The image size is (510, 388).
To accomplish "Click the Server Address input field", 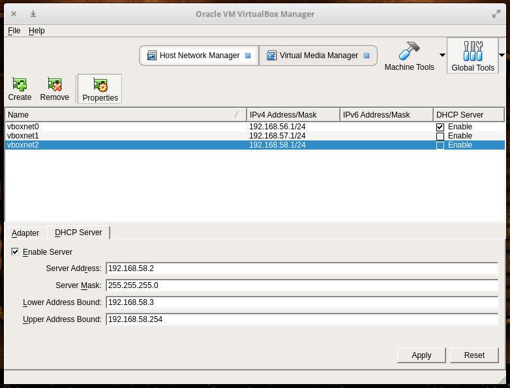I will pos(302,268).
